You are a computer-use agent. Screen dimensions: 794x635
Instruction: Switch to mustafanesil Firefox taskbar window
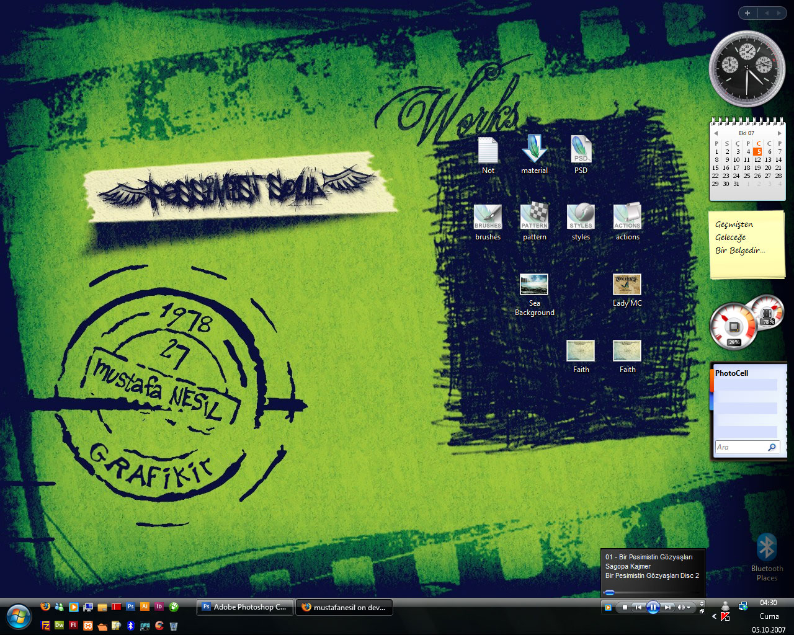[x=344, y=607]
